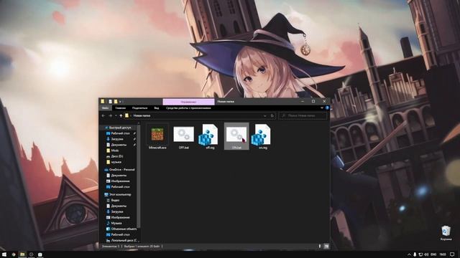
Task: Open File Explorer from the taskbar
Action: pyautogui.click(x=22, y=254)
